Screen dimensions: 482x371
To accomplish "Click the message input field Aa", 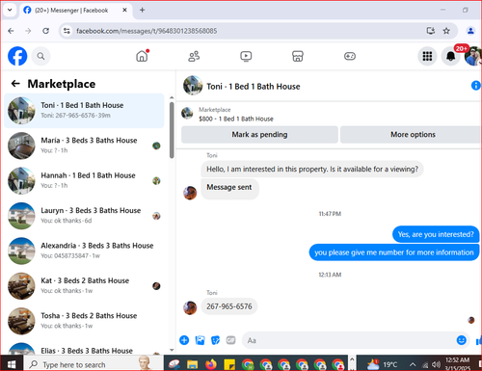I will 349,340.
